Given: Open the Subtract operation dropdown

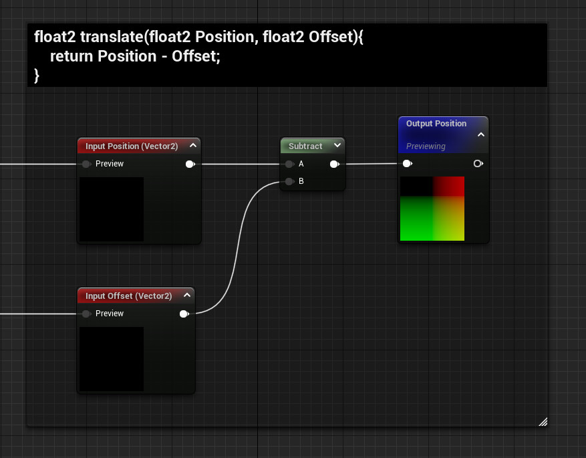Looking at the screenshot, I should [337, 145].
